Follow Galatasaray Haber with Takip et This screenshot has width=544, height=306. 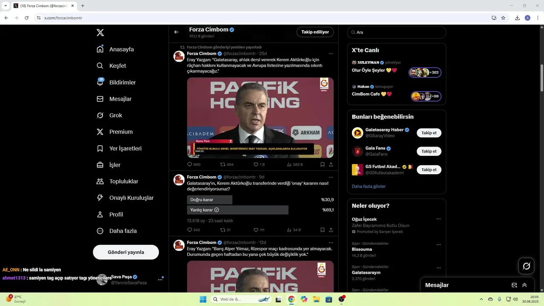pyautogui.click(x=429, y=133)
